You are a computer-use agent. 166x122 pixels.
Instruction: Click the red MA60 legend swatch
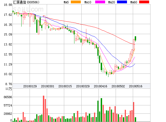144,2
